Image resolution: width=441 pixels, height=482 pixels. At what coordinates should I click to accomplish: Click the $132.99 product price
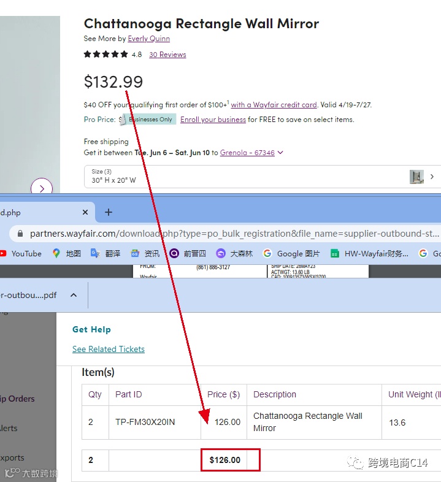point(113,82)
